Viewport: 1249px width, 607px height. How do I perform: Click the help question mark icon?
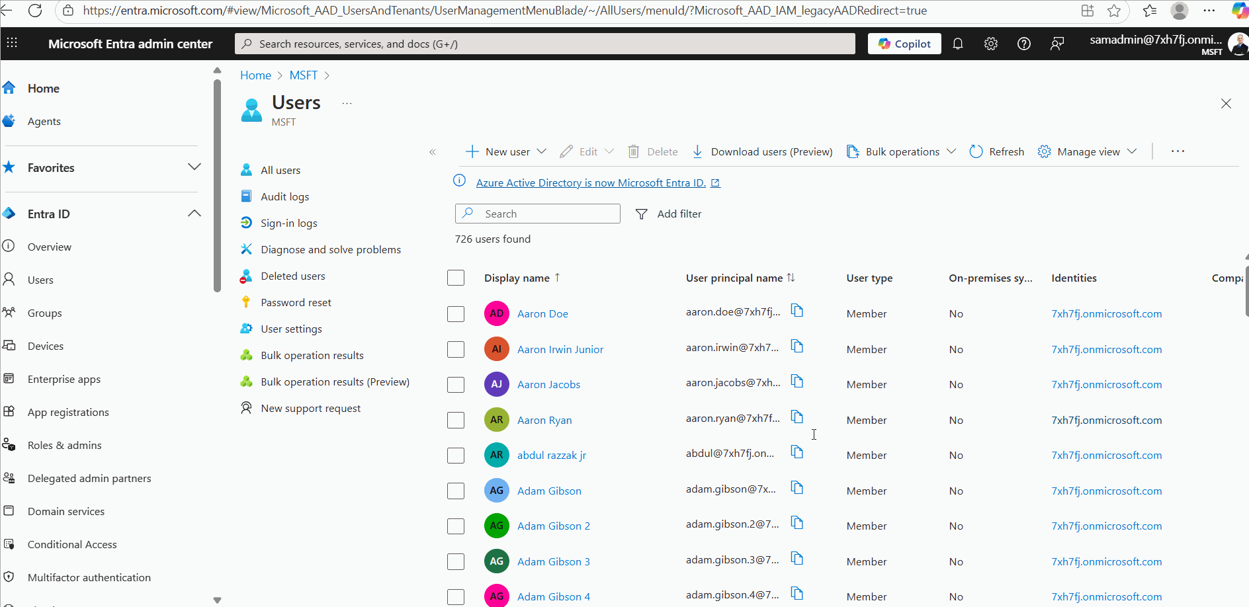(x=1023, y=44)
